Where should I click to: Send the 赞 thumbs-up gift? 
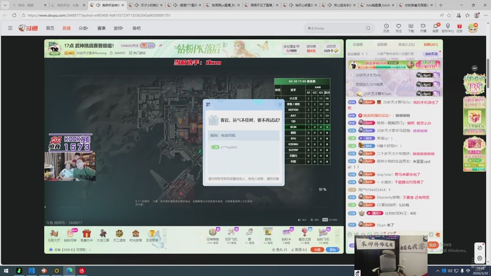coord(250,236)
